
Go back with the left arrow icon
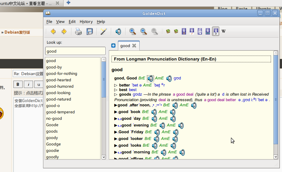53,31
